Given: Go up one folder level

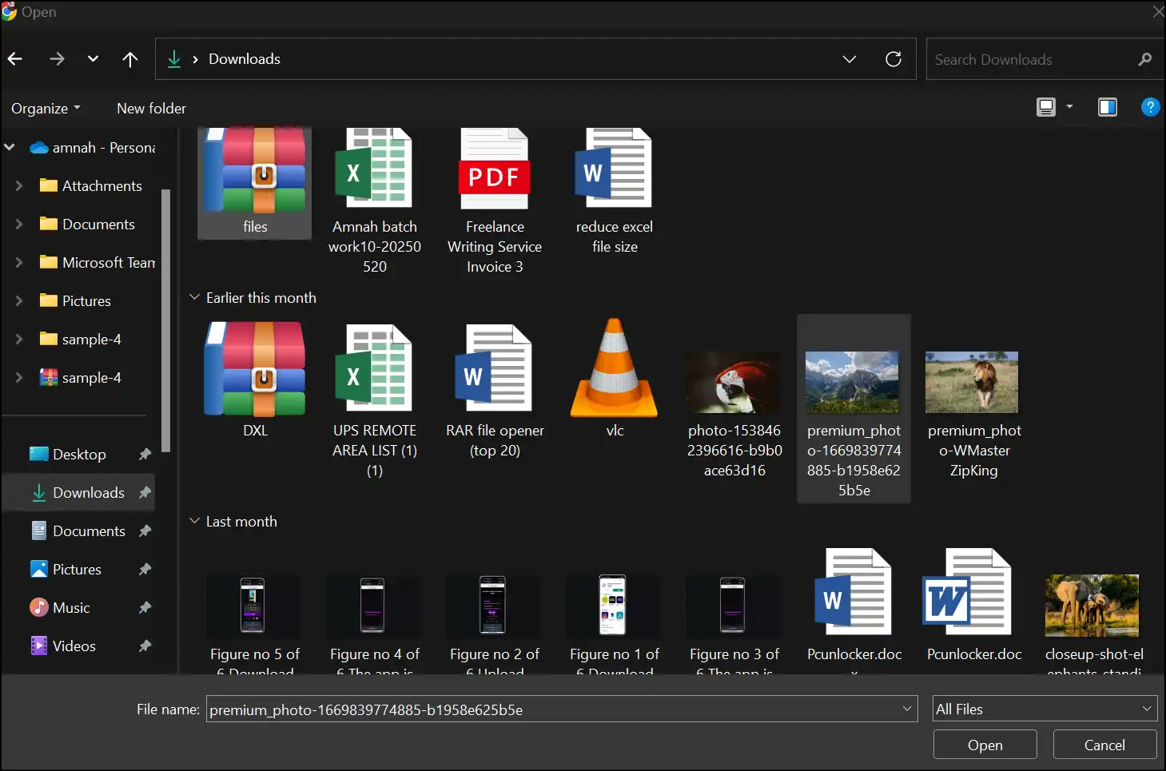Looking at the screenshot, I should (130, 58).
